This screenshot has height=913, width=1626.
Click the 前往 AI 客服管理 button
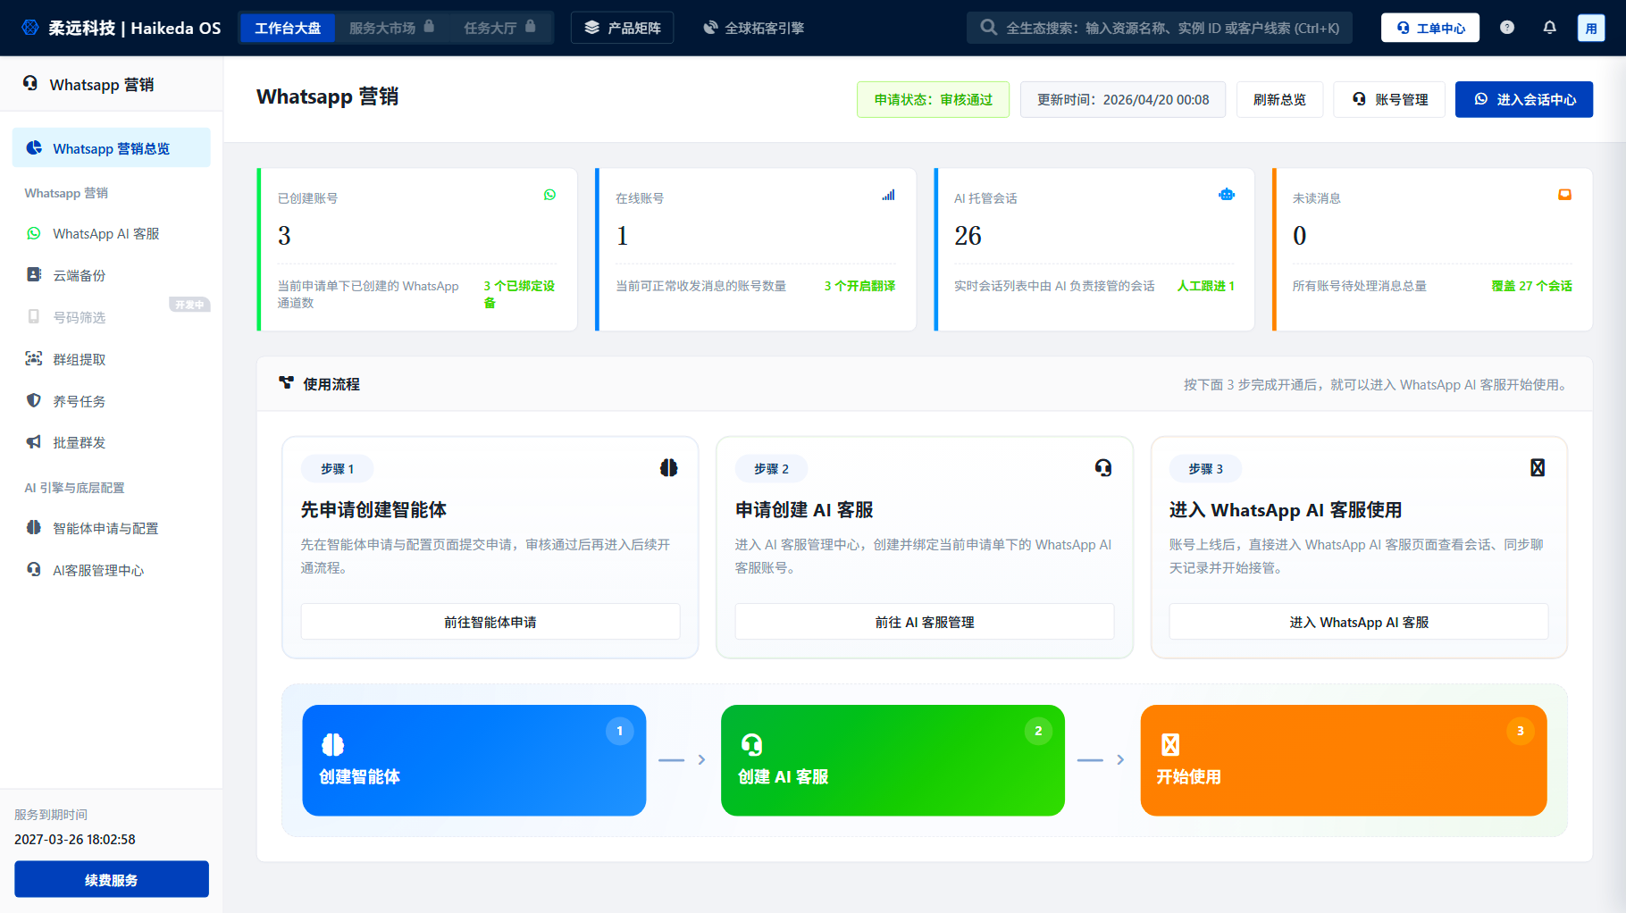925,622
